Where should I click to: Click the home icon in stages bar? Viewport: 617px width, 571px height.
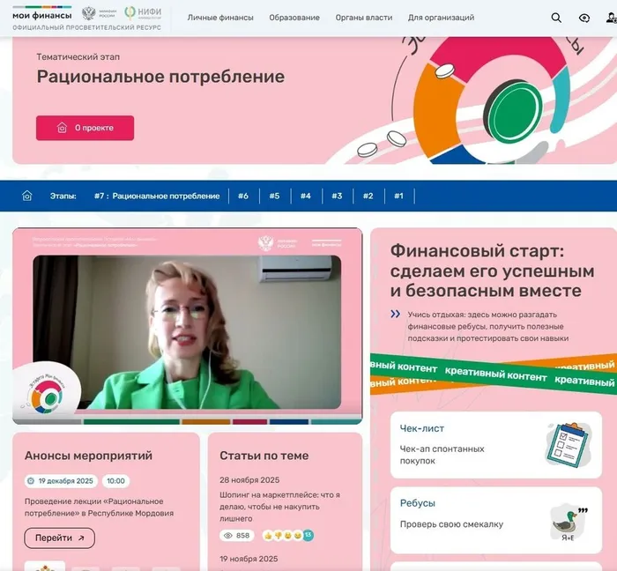pyautogui.click(x=26, y=196)
